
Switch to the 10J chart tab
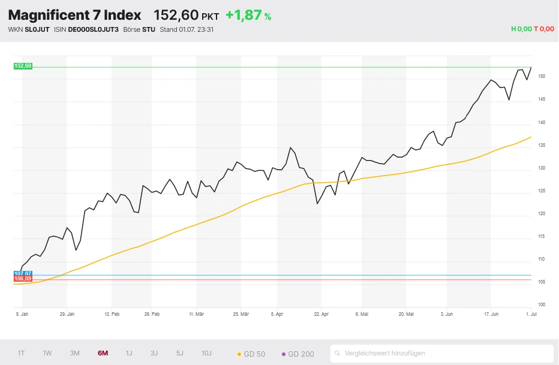(x=206, y=354)
